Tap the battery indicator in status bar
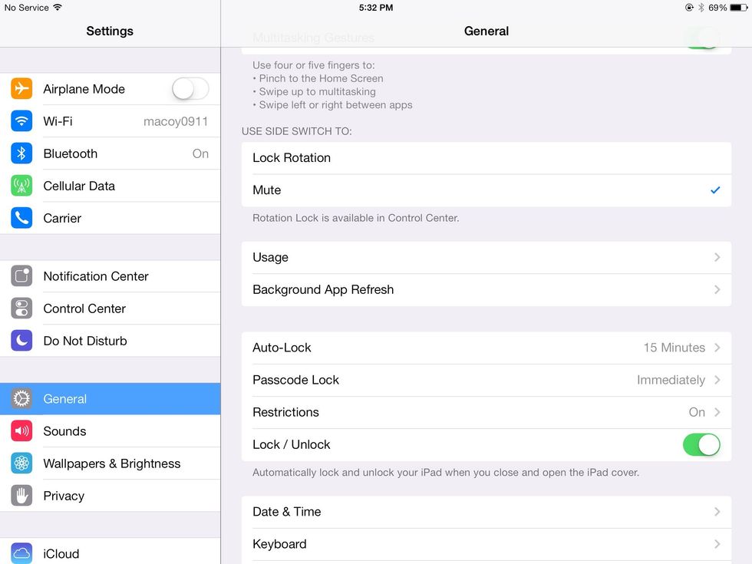Viewport: 752px width, 564px height. click(x=738, y=8)
